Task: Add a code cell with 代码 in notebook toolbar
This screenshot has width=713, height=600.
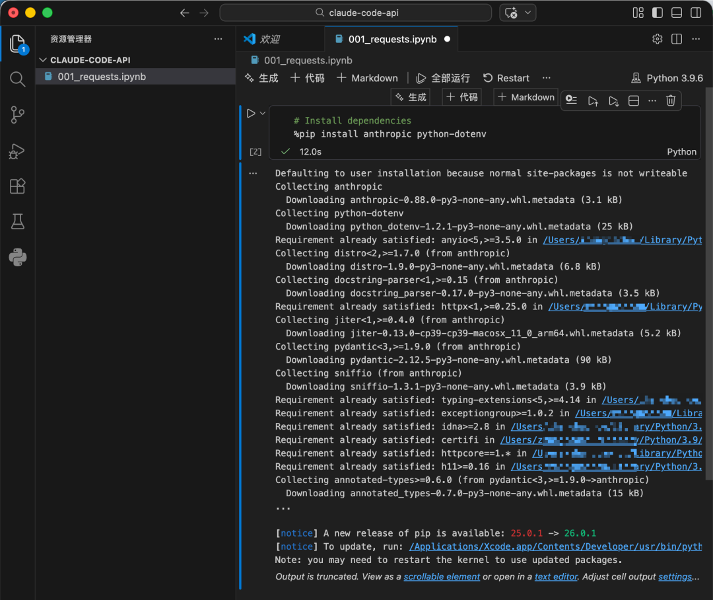Action: click(x=308, y=78)
